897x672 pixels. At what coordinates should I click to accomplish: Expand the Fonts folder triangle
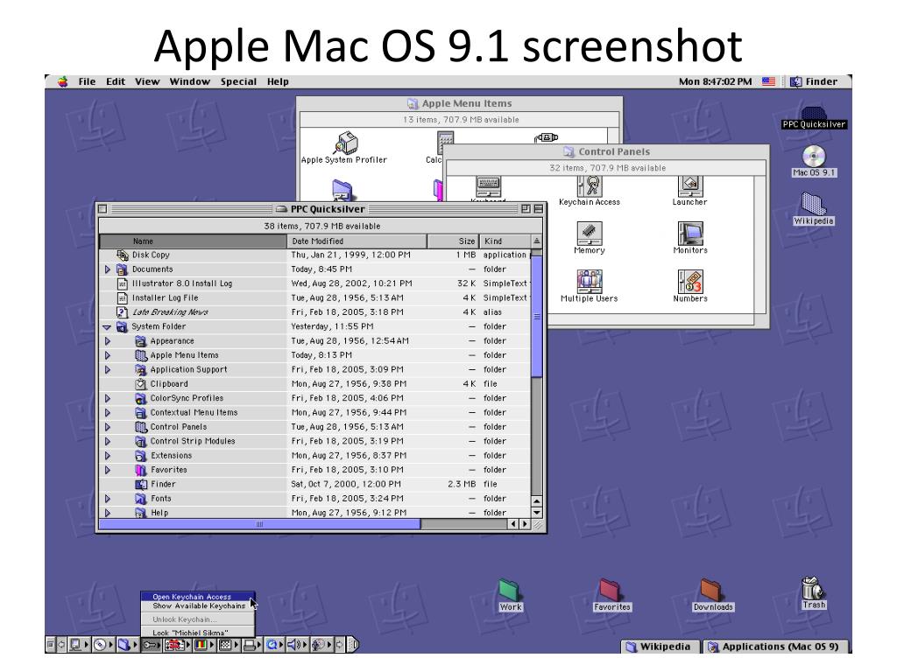107,499
